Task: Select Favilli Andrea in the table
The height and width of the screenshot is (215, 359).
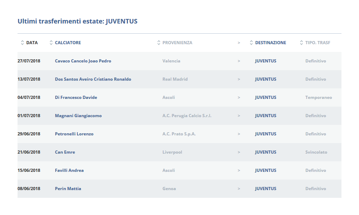Action: pyautogui.click(x=69, y=170)
